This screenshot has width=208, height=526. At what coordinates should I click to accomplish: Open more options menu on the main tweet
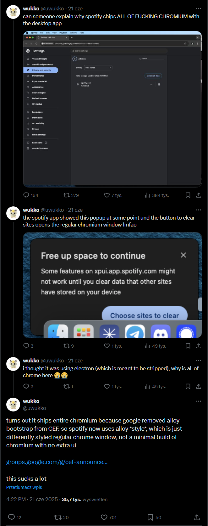pyautogui.click(x=199, y=401)
